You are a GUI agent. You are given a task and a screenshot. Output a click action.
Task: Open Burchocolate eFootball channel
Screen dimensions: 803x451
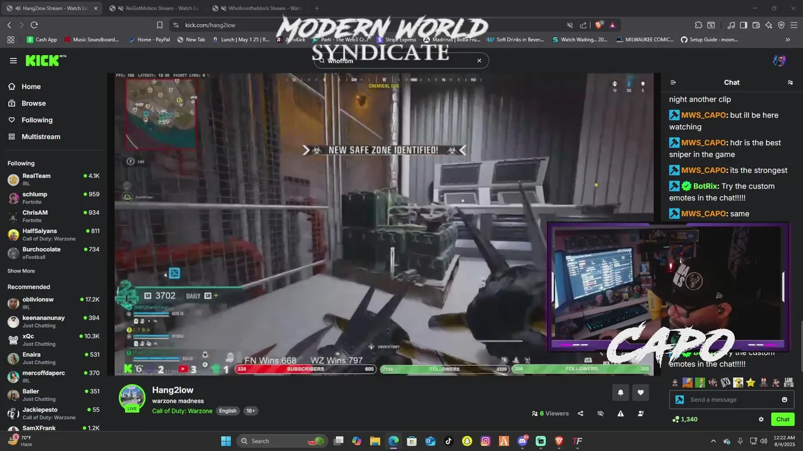(53, 252)
